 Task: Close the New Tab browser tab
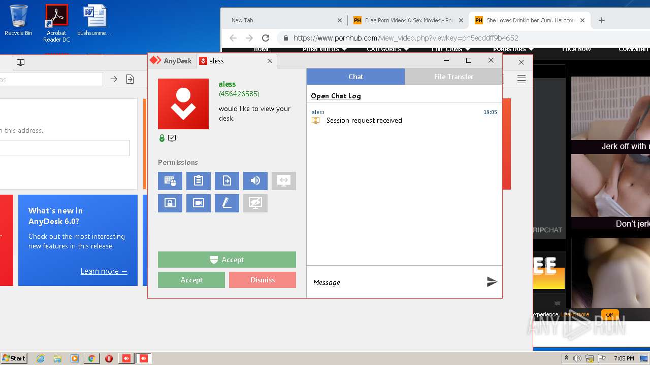(x=340, y=20)
